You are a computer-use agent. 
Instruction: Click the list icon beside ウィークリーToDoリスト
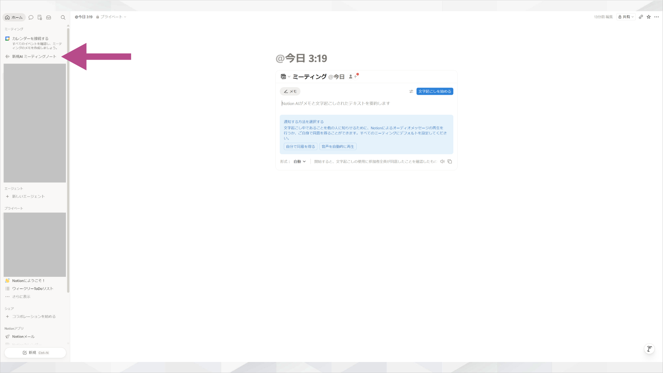(7, 289)
